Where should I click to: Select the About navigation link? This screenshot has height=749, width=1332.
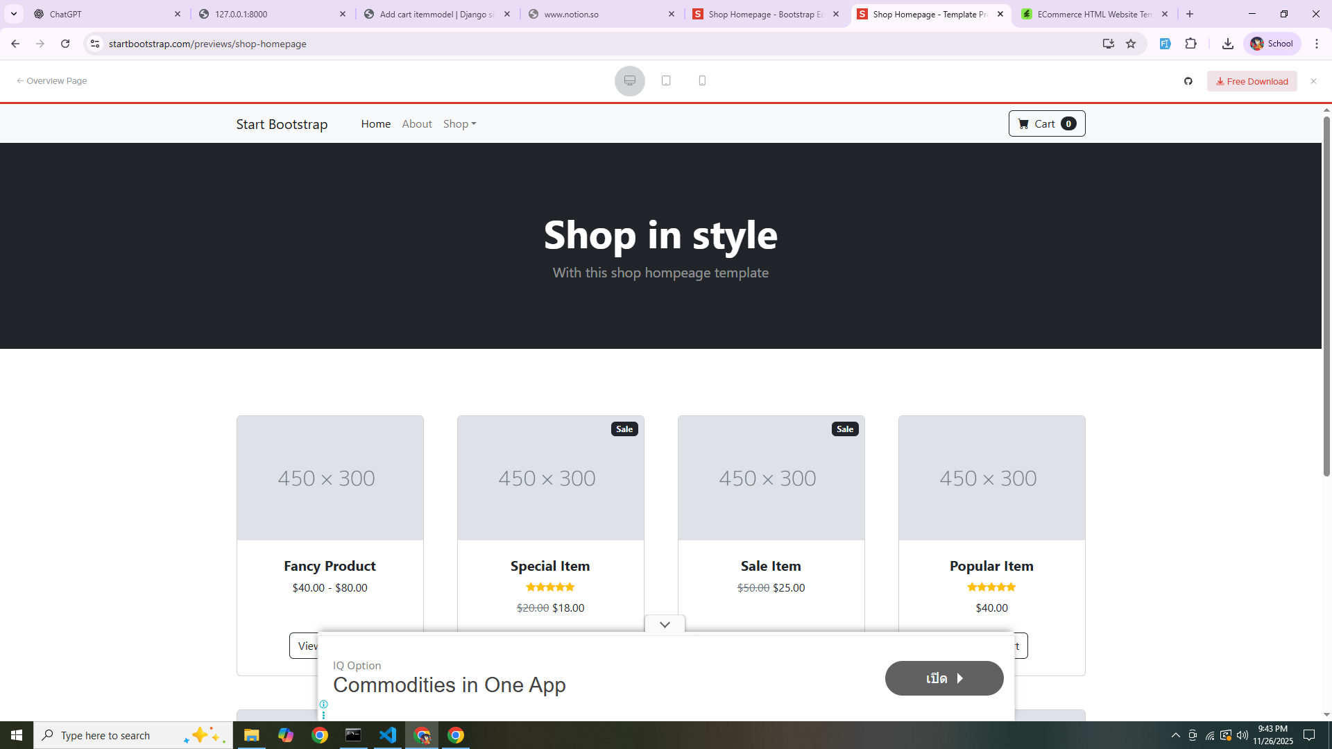[416, 123]
